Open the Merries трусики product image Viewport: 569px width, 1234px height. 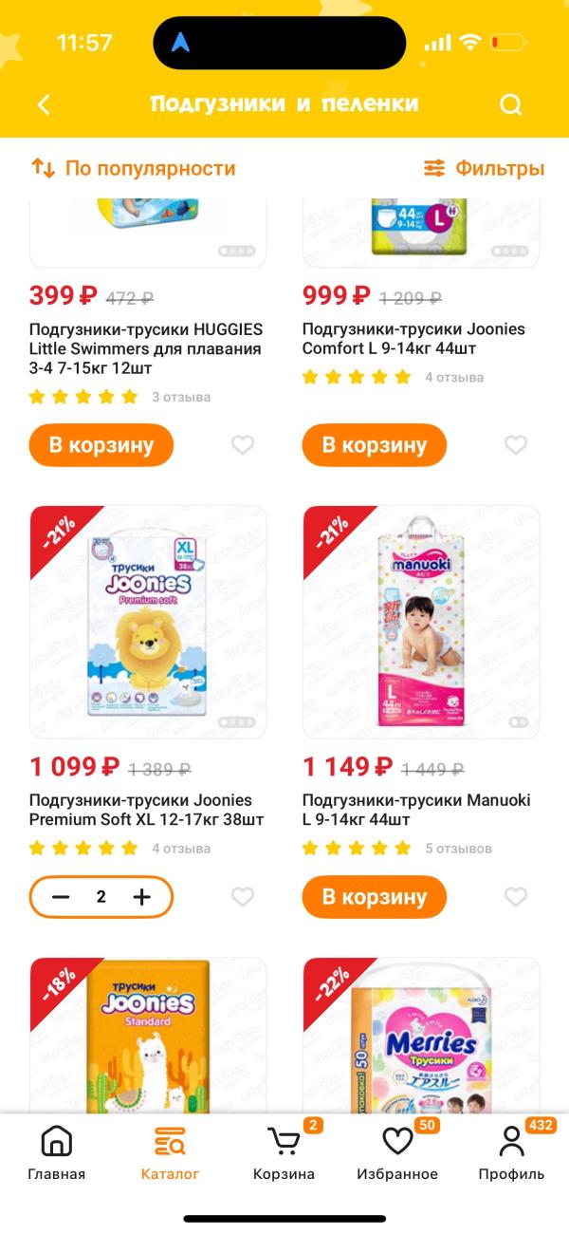click(x=421, y=1035)
